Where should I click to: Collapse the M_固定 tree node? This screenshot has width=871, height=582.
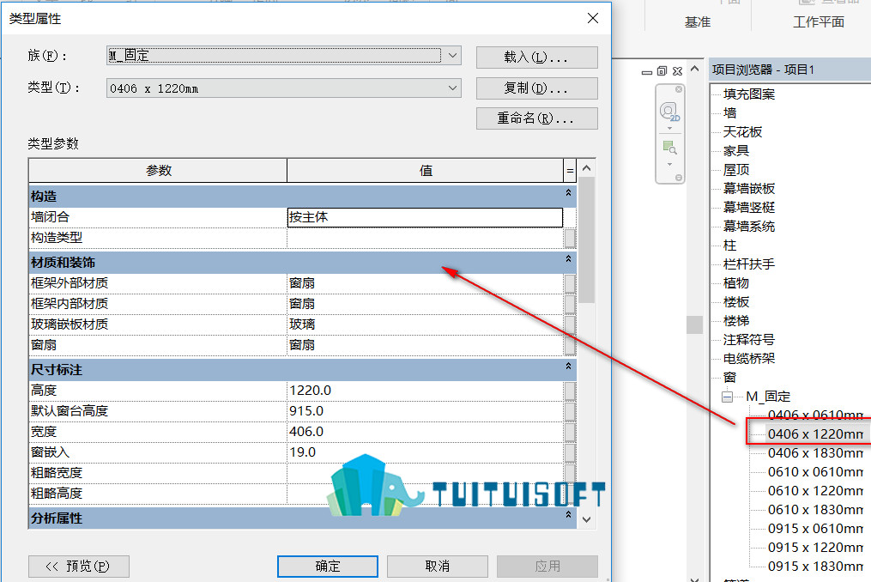(727, 397)
